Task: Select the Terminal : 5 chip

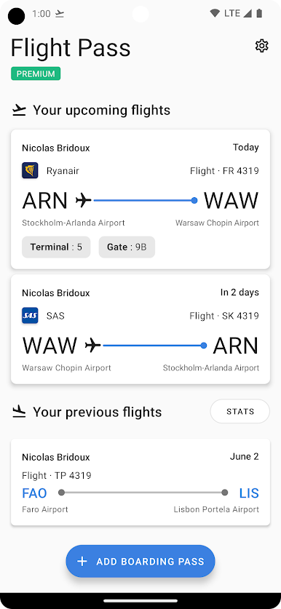Action: pyautogui.click(x=56, y=247)
